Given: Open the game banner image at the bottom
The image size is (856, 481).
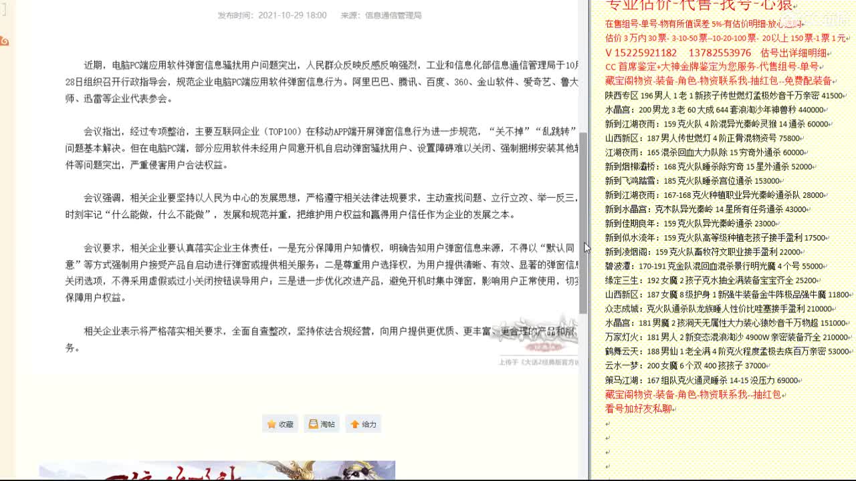Looking at the screenshot, I should 217,470.
